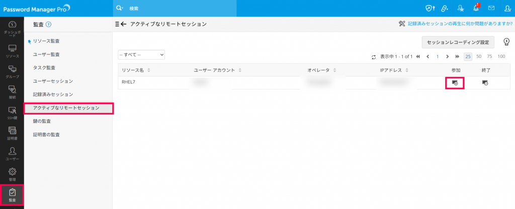Open the Admin (管理) gear section

(12, 174)
